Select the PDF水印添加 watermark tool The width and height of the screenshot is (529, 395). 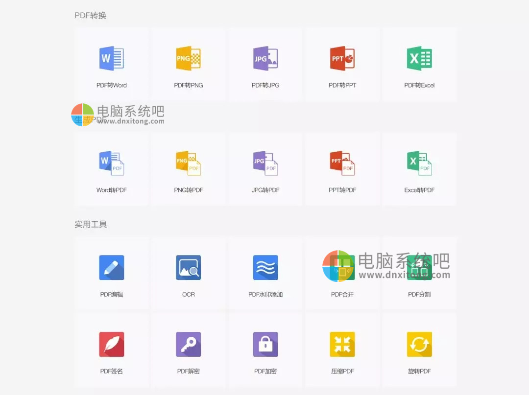265,268
